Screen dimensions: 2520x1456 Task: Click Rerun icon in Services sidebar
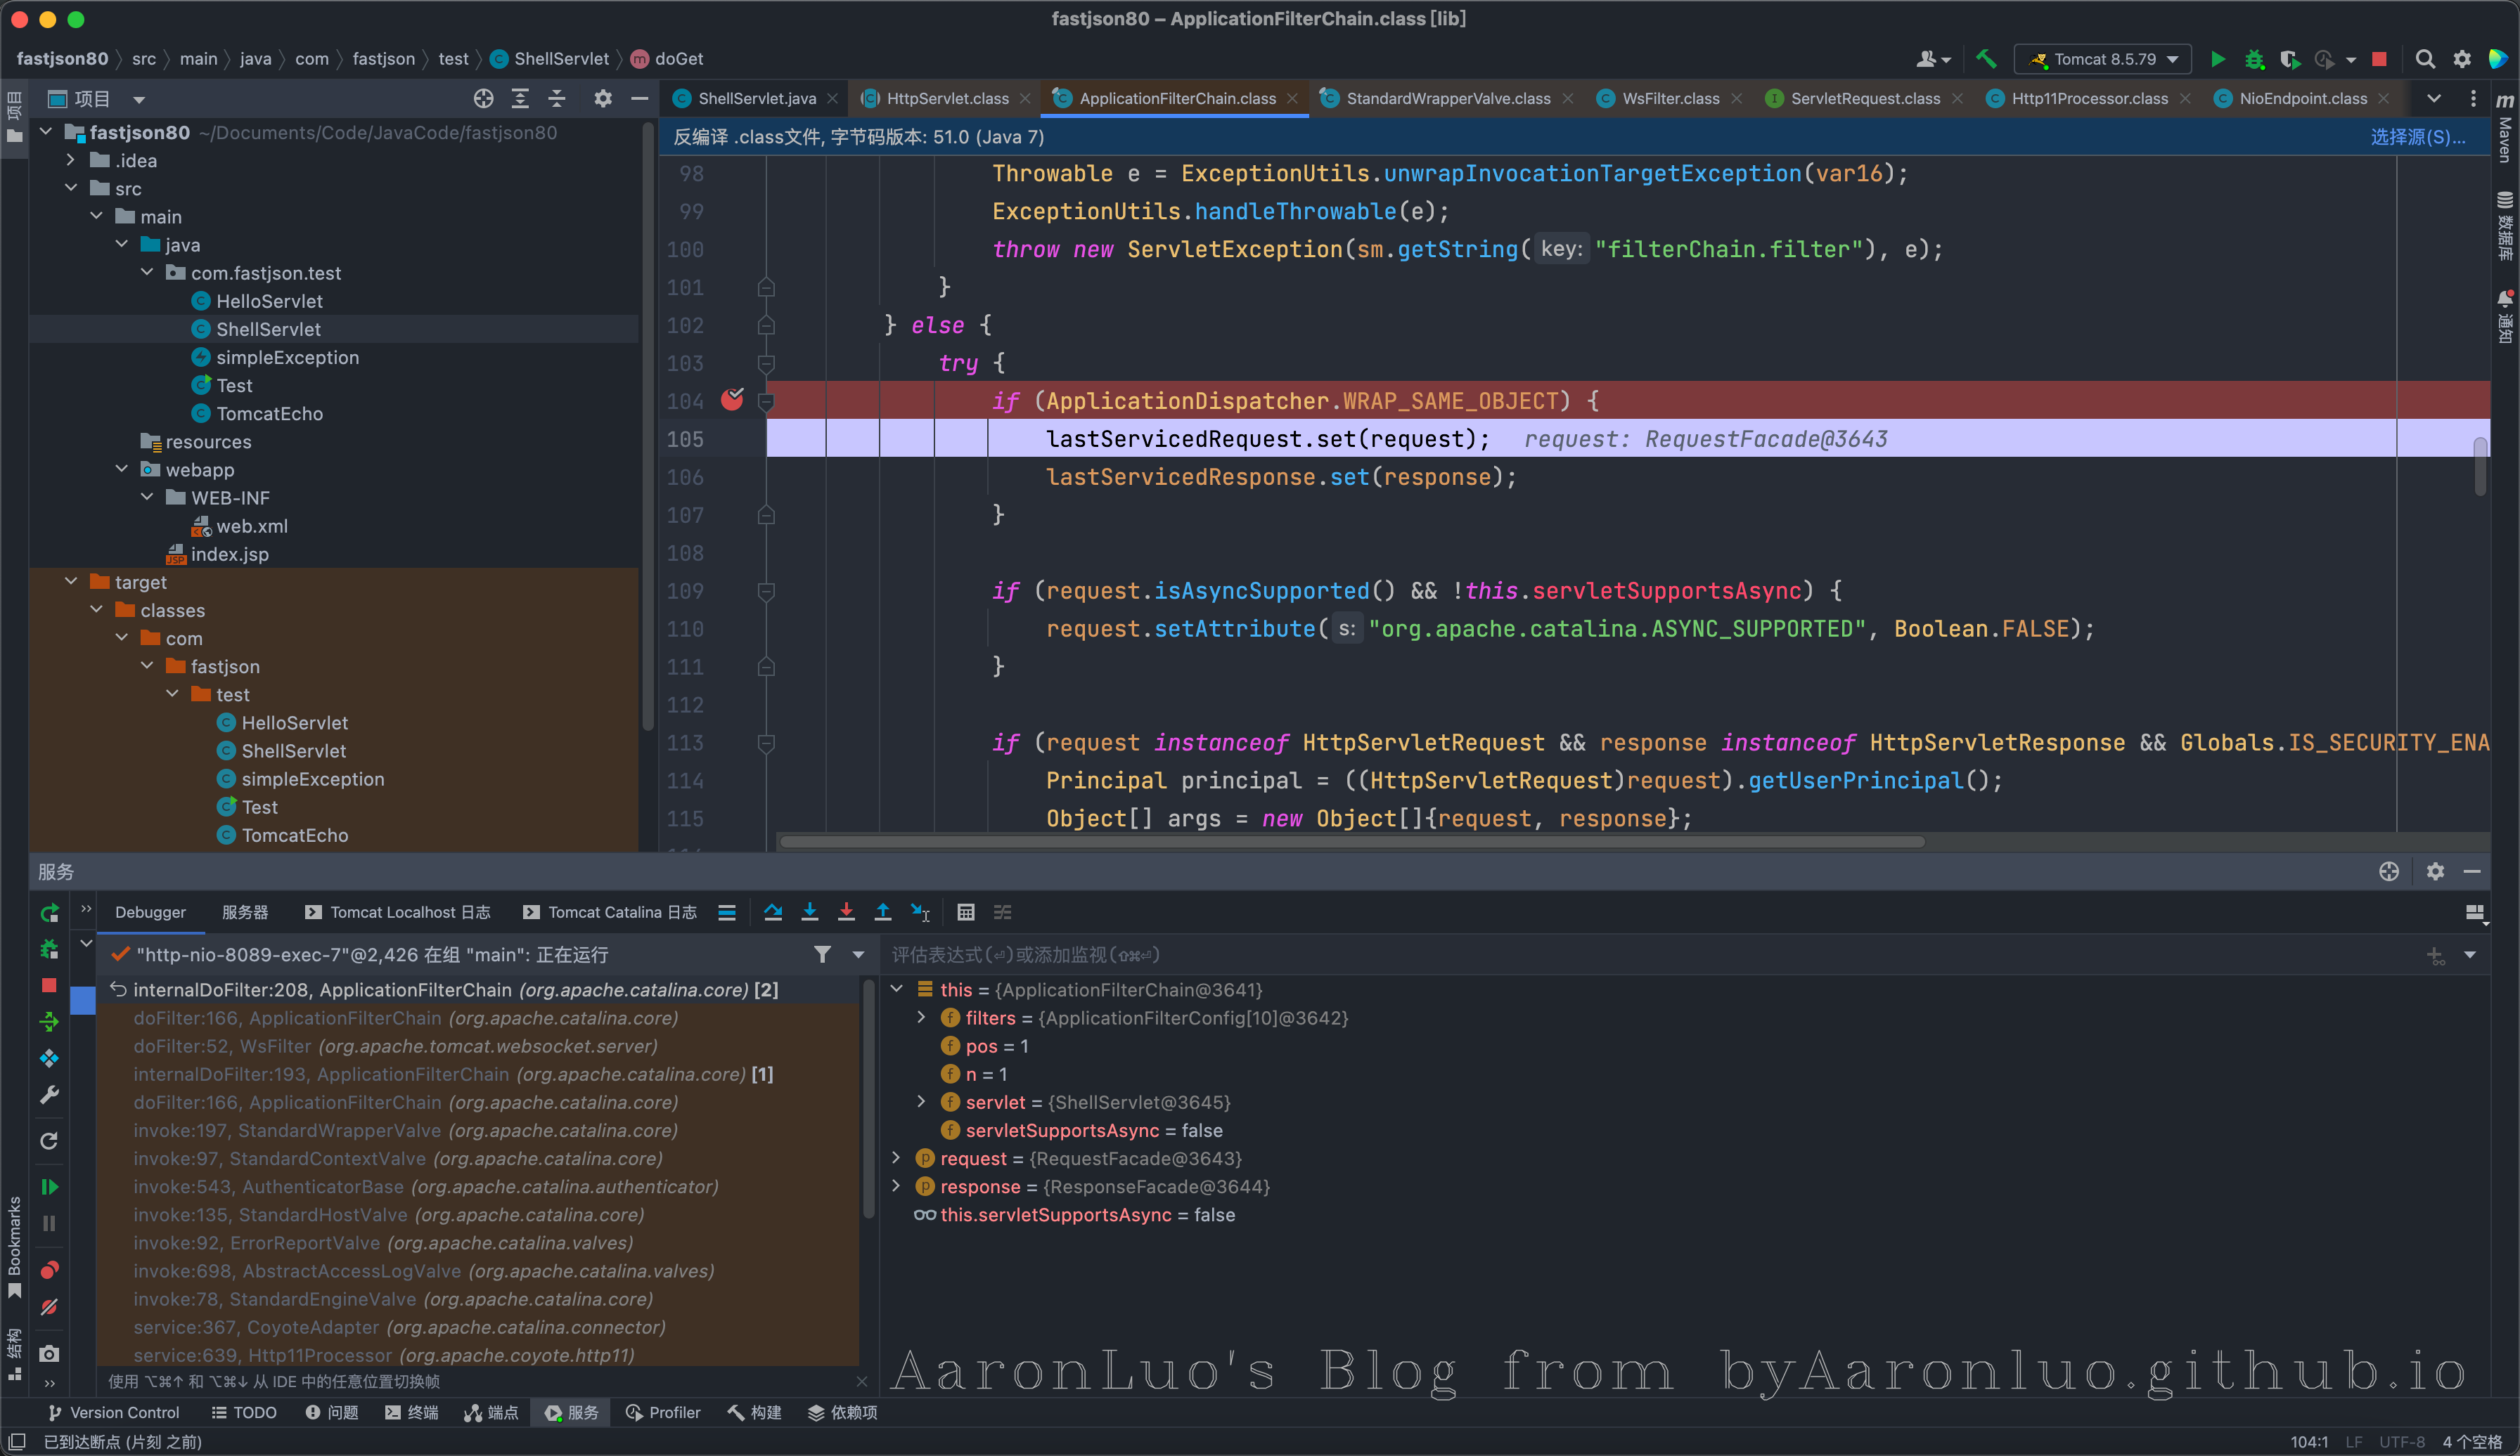pyautogui.click(x=49, y=914)
